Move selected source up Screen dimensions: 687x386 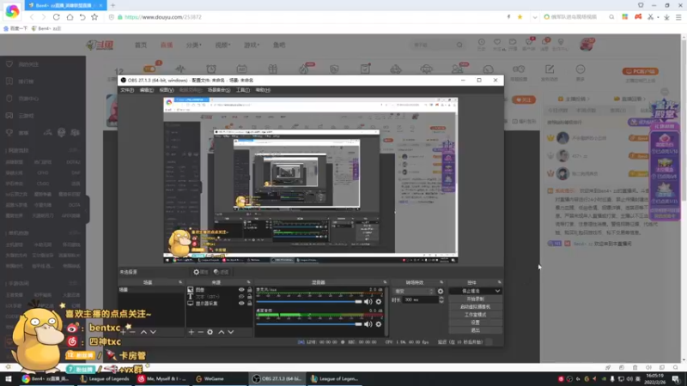point(222,332)
